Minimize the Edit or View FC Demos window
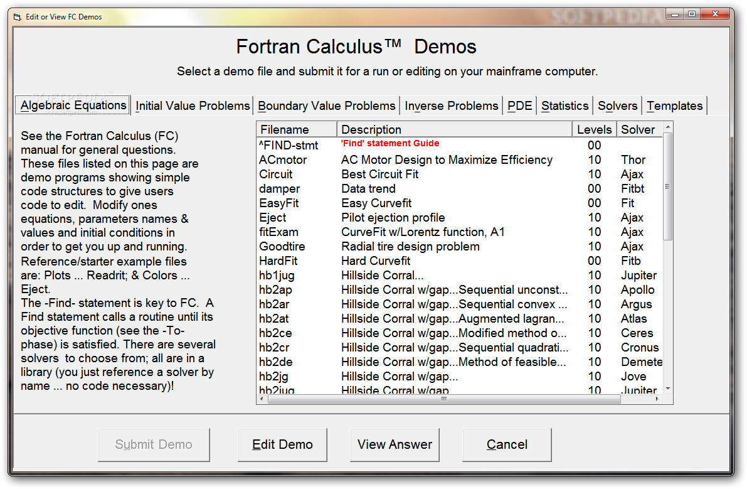This screenshot has width=747, height=489. 675,15
